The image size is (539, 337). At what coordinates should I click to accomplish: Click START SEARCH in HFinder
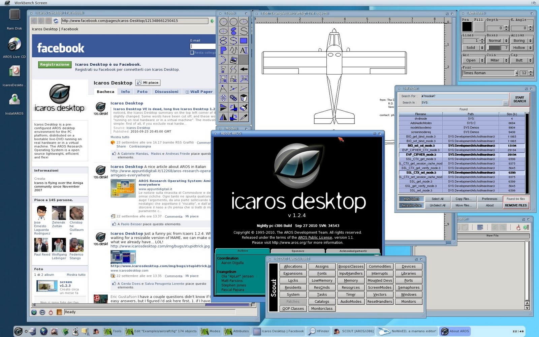pyautogui.click(x=519, y=99)
